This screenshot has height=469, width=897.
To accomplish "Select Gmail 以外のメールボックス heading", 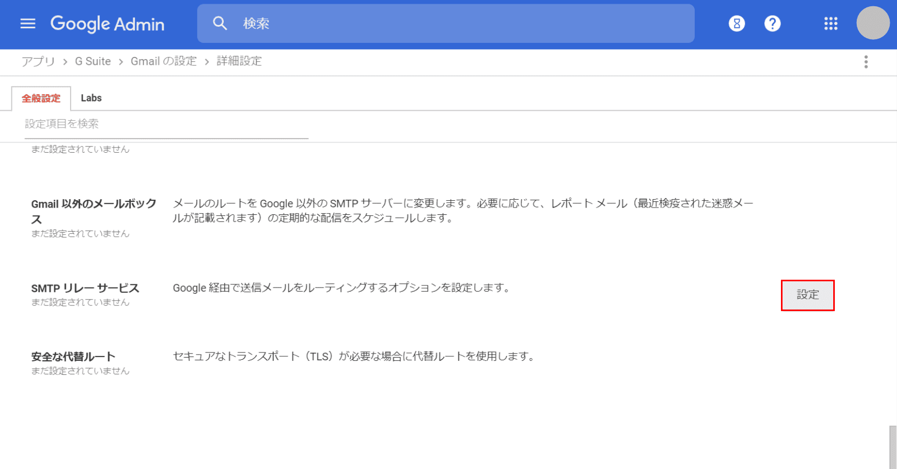I will pyautogui.click(x=94, y=211).
